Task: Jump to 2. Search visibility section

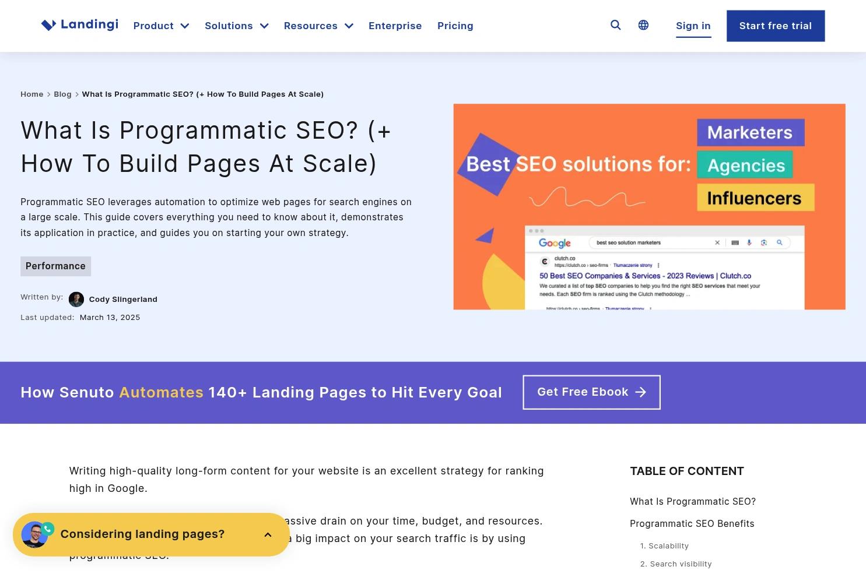Action: coord(676,564)
